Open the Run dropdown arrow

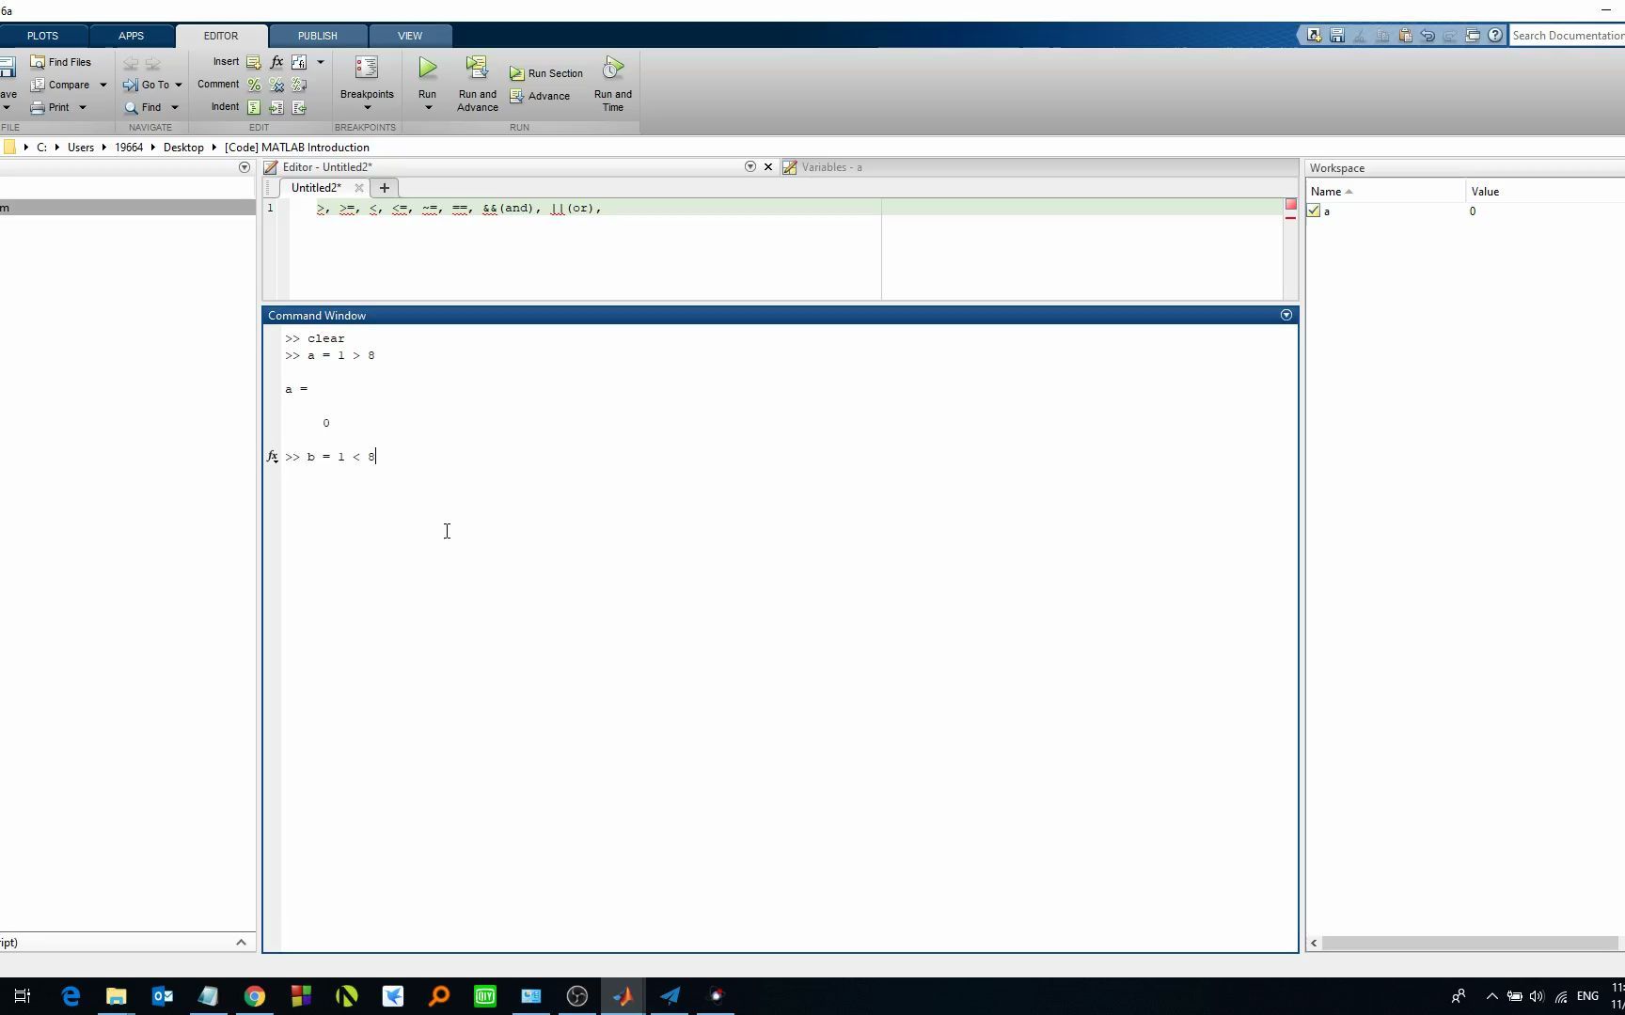coord(427,105)
